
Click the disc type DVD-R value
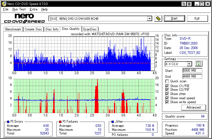(x=185, y=39)
